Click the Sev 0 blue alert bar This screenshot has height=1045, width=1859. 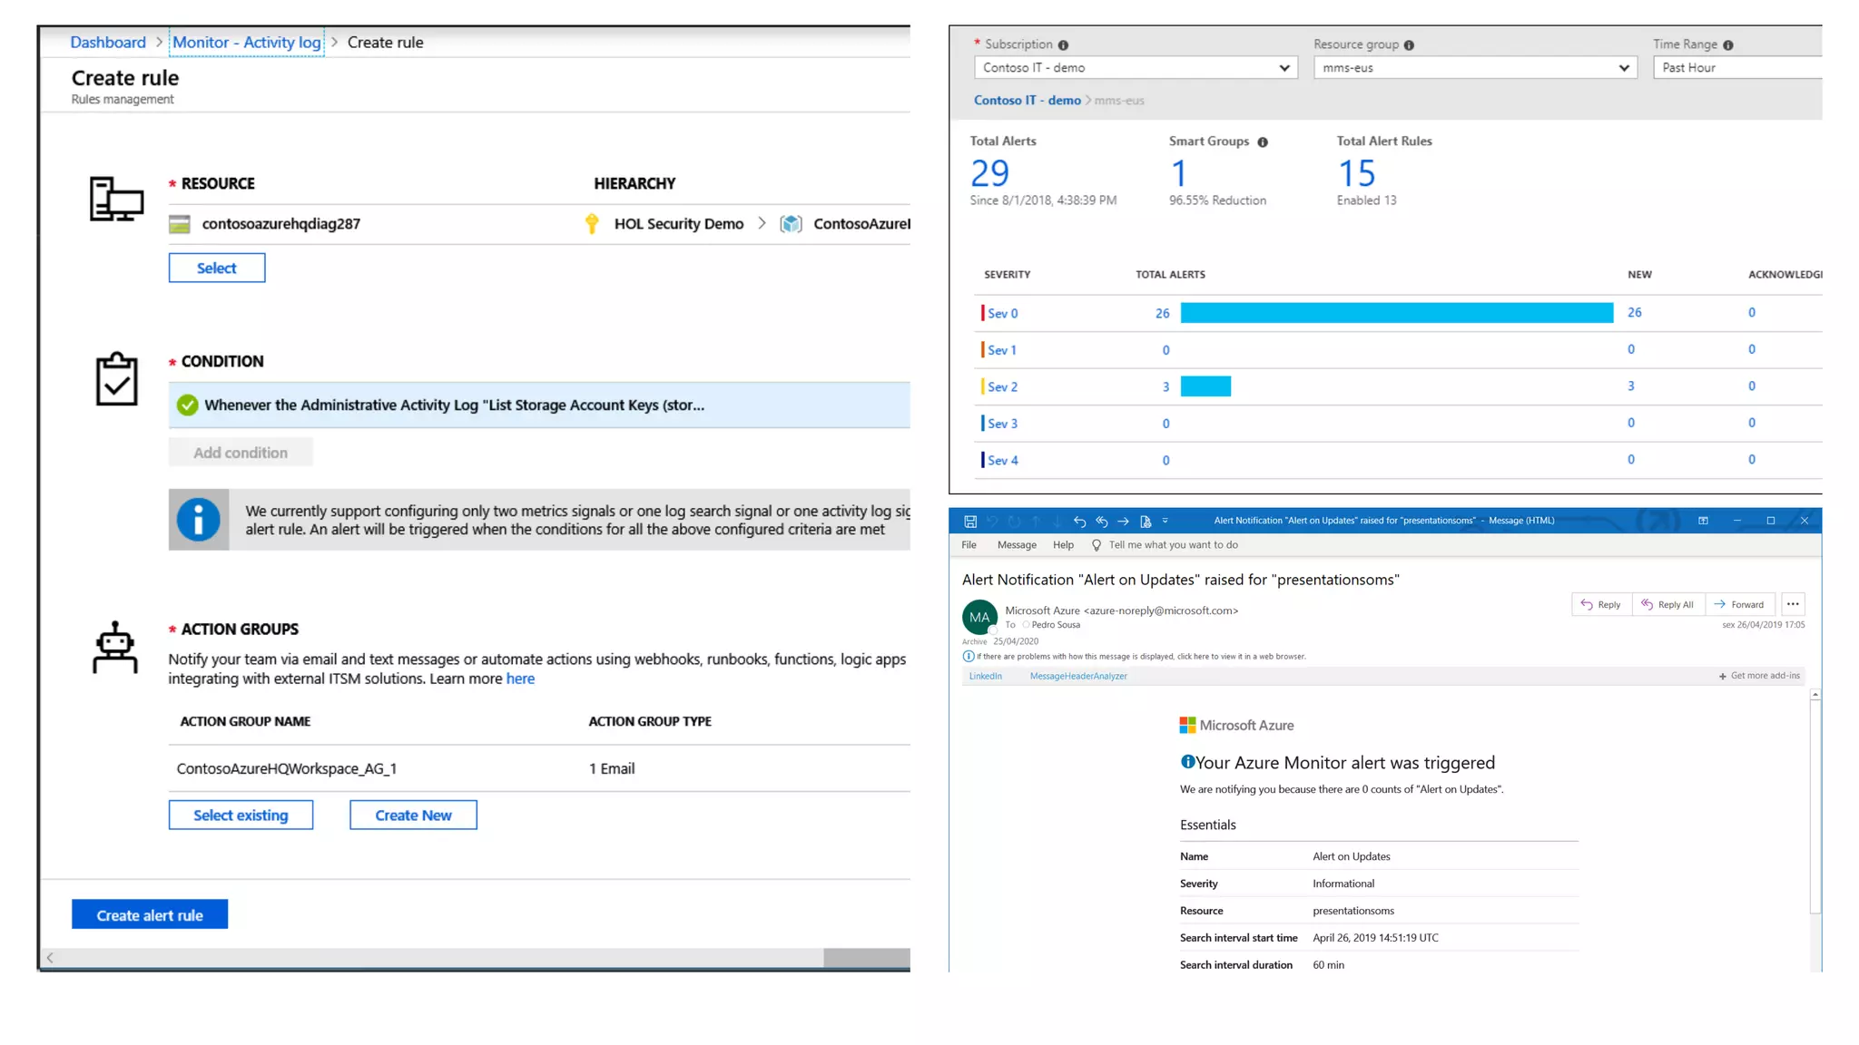click(1396, 313)
